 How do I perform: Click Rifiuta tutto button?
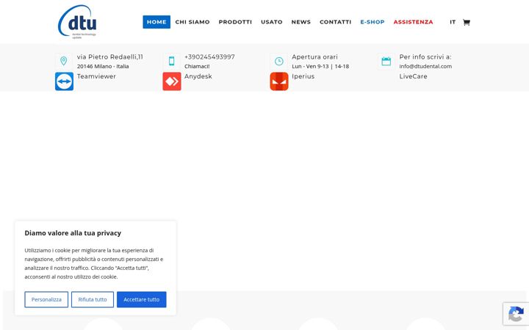93,299
